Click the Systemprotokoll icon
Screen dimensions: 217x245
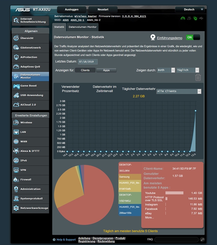pos(16,198)
